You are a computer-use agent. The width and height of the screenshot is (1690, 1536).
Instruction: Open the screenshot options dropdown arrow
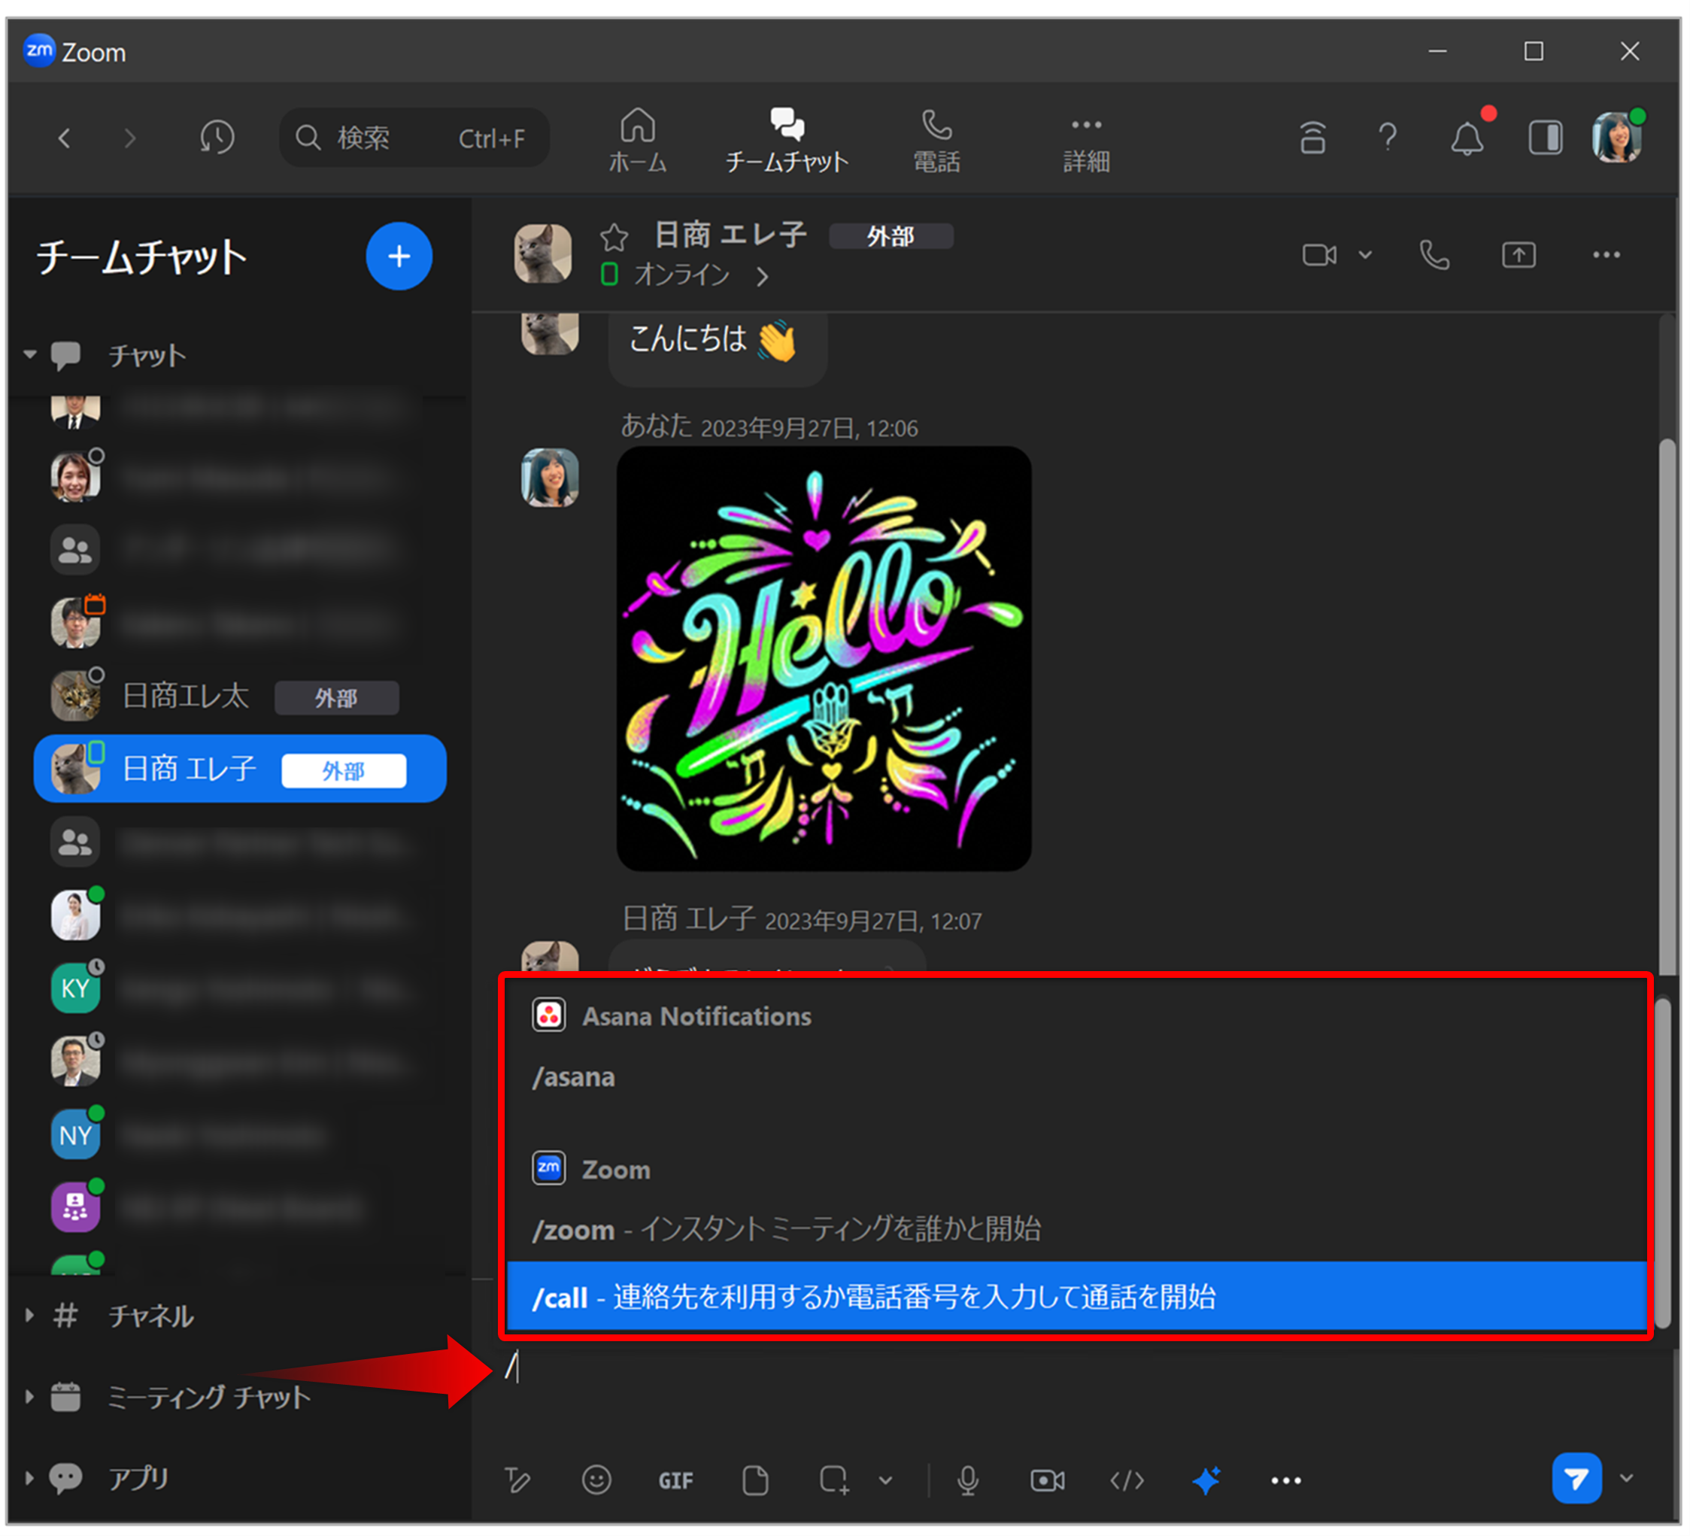pos(885,1480)
